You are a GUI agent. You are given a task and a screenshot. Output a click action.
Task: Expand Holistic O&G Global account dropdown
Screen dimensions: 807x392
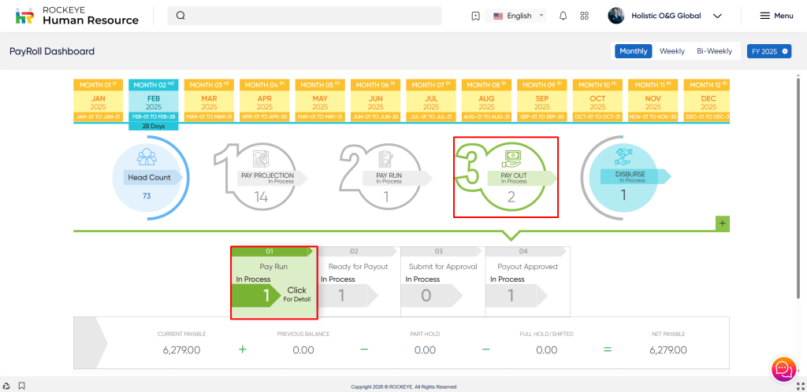pos(717,16)
